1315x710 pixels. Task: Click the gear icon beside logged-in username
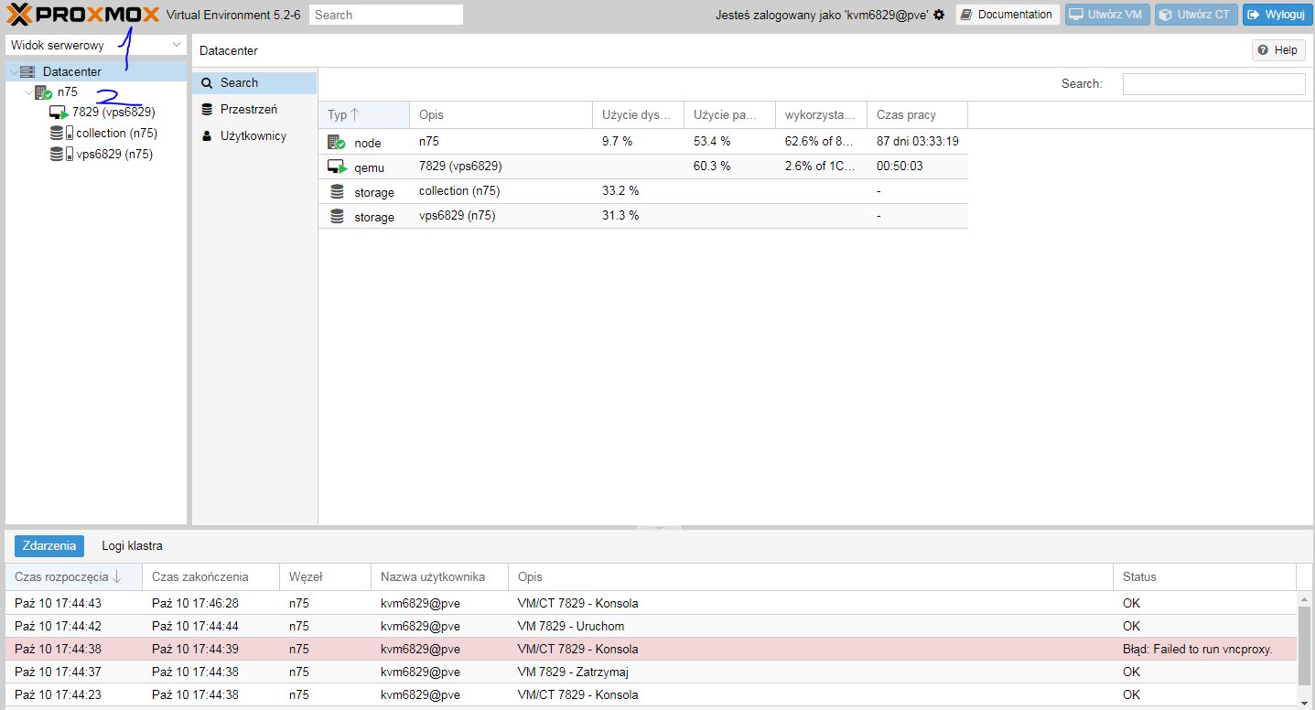click(x=939, y=16)
